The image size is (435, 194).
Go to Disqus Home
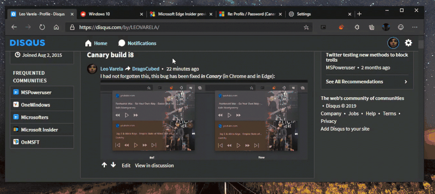[x=96, y=43]
